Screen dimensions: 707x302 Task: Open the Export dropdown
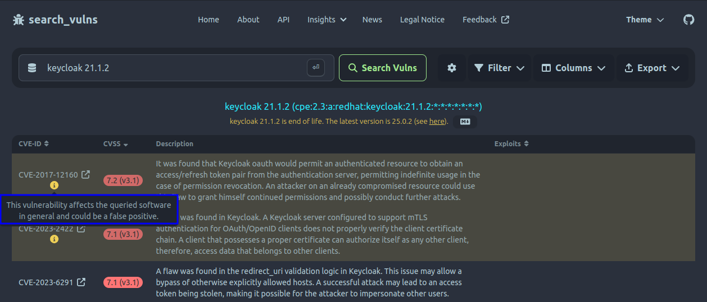point(652,68)
